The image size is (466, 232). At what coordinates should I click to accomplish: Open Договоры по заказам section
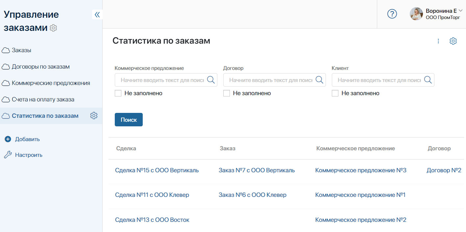click(41, 67)
